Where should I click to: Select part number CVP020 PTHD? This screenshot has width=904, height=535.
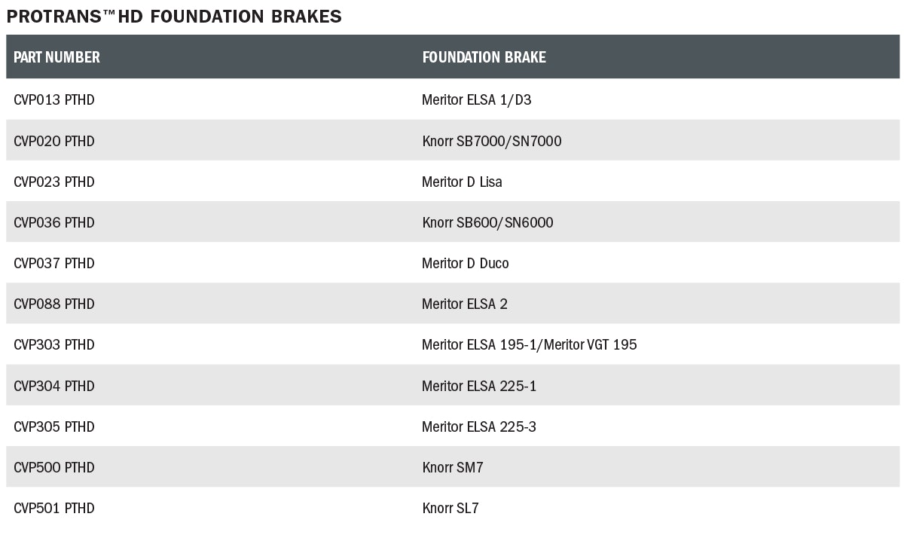pyautogui.click(x=54, y=141)
